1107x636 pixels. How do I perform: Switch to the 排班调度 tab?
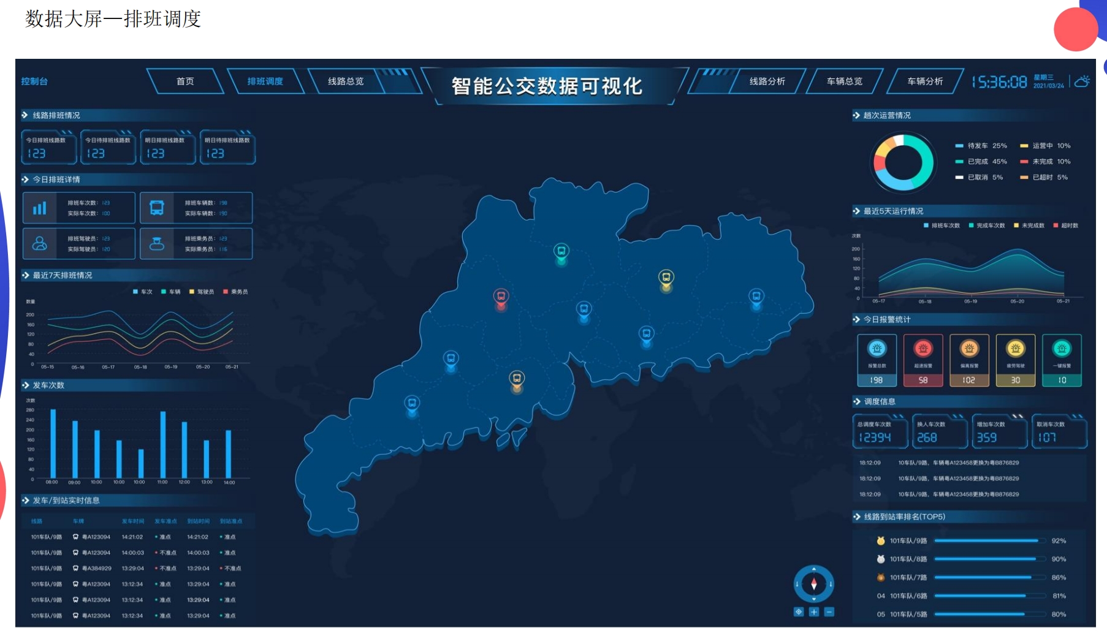[x=265, y=81]
